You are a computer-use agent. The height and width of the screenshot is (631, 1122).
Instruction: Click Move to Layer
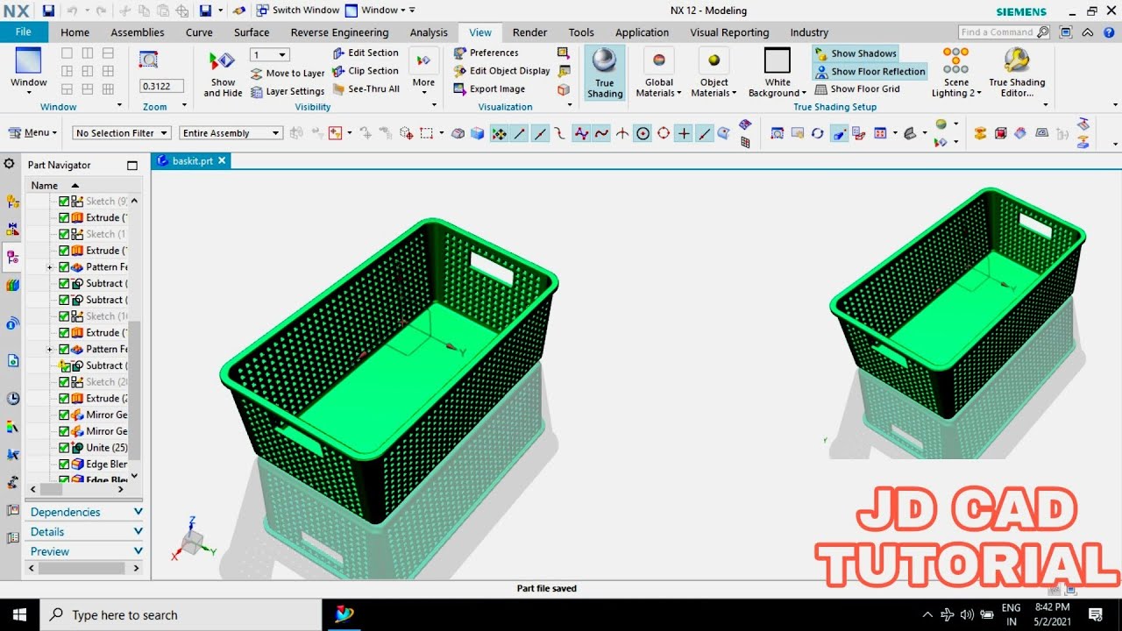click(x=288, y=74)
